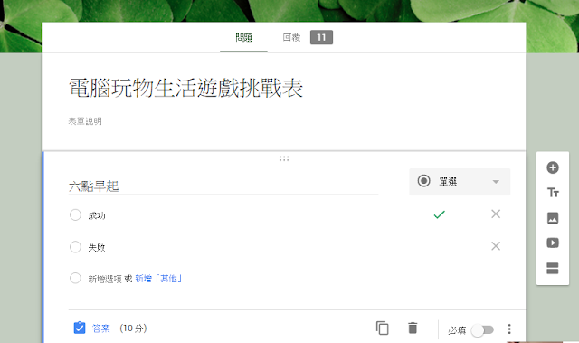Click the add image icon in the sidebar
This screenshot has height=343, width=579.
tap(553, 218)
